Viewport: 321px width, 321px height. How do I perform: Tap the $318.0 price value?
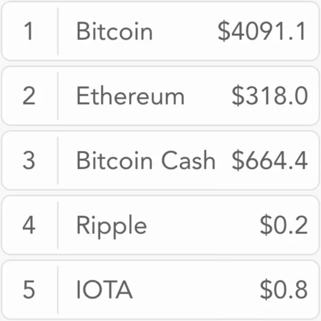coord(270,96)
